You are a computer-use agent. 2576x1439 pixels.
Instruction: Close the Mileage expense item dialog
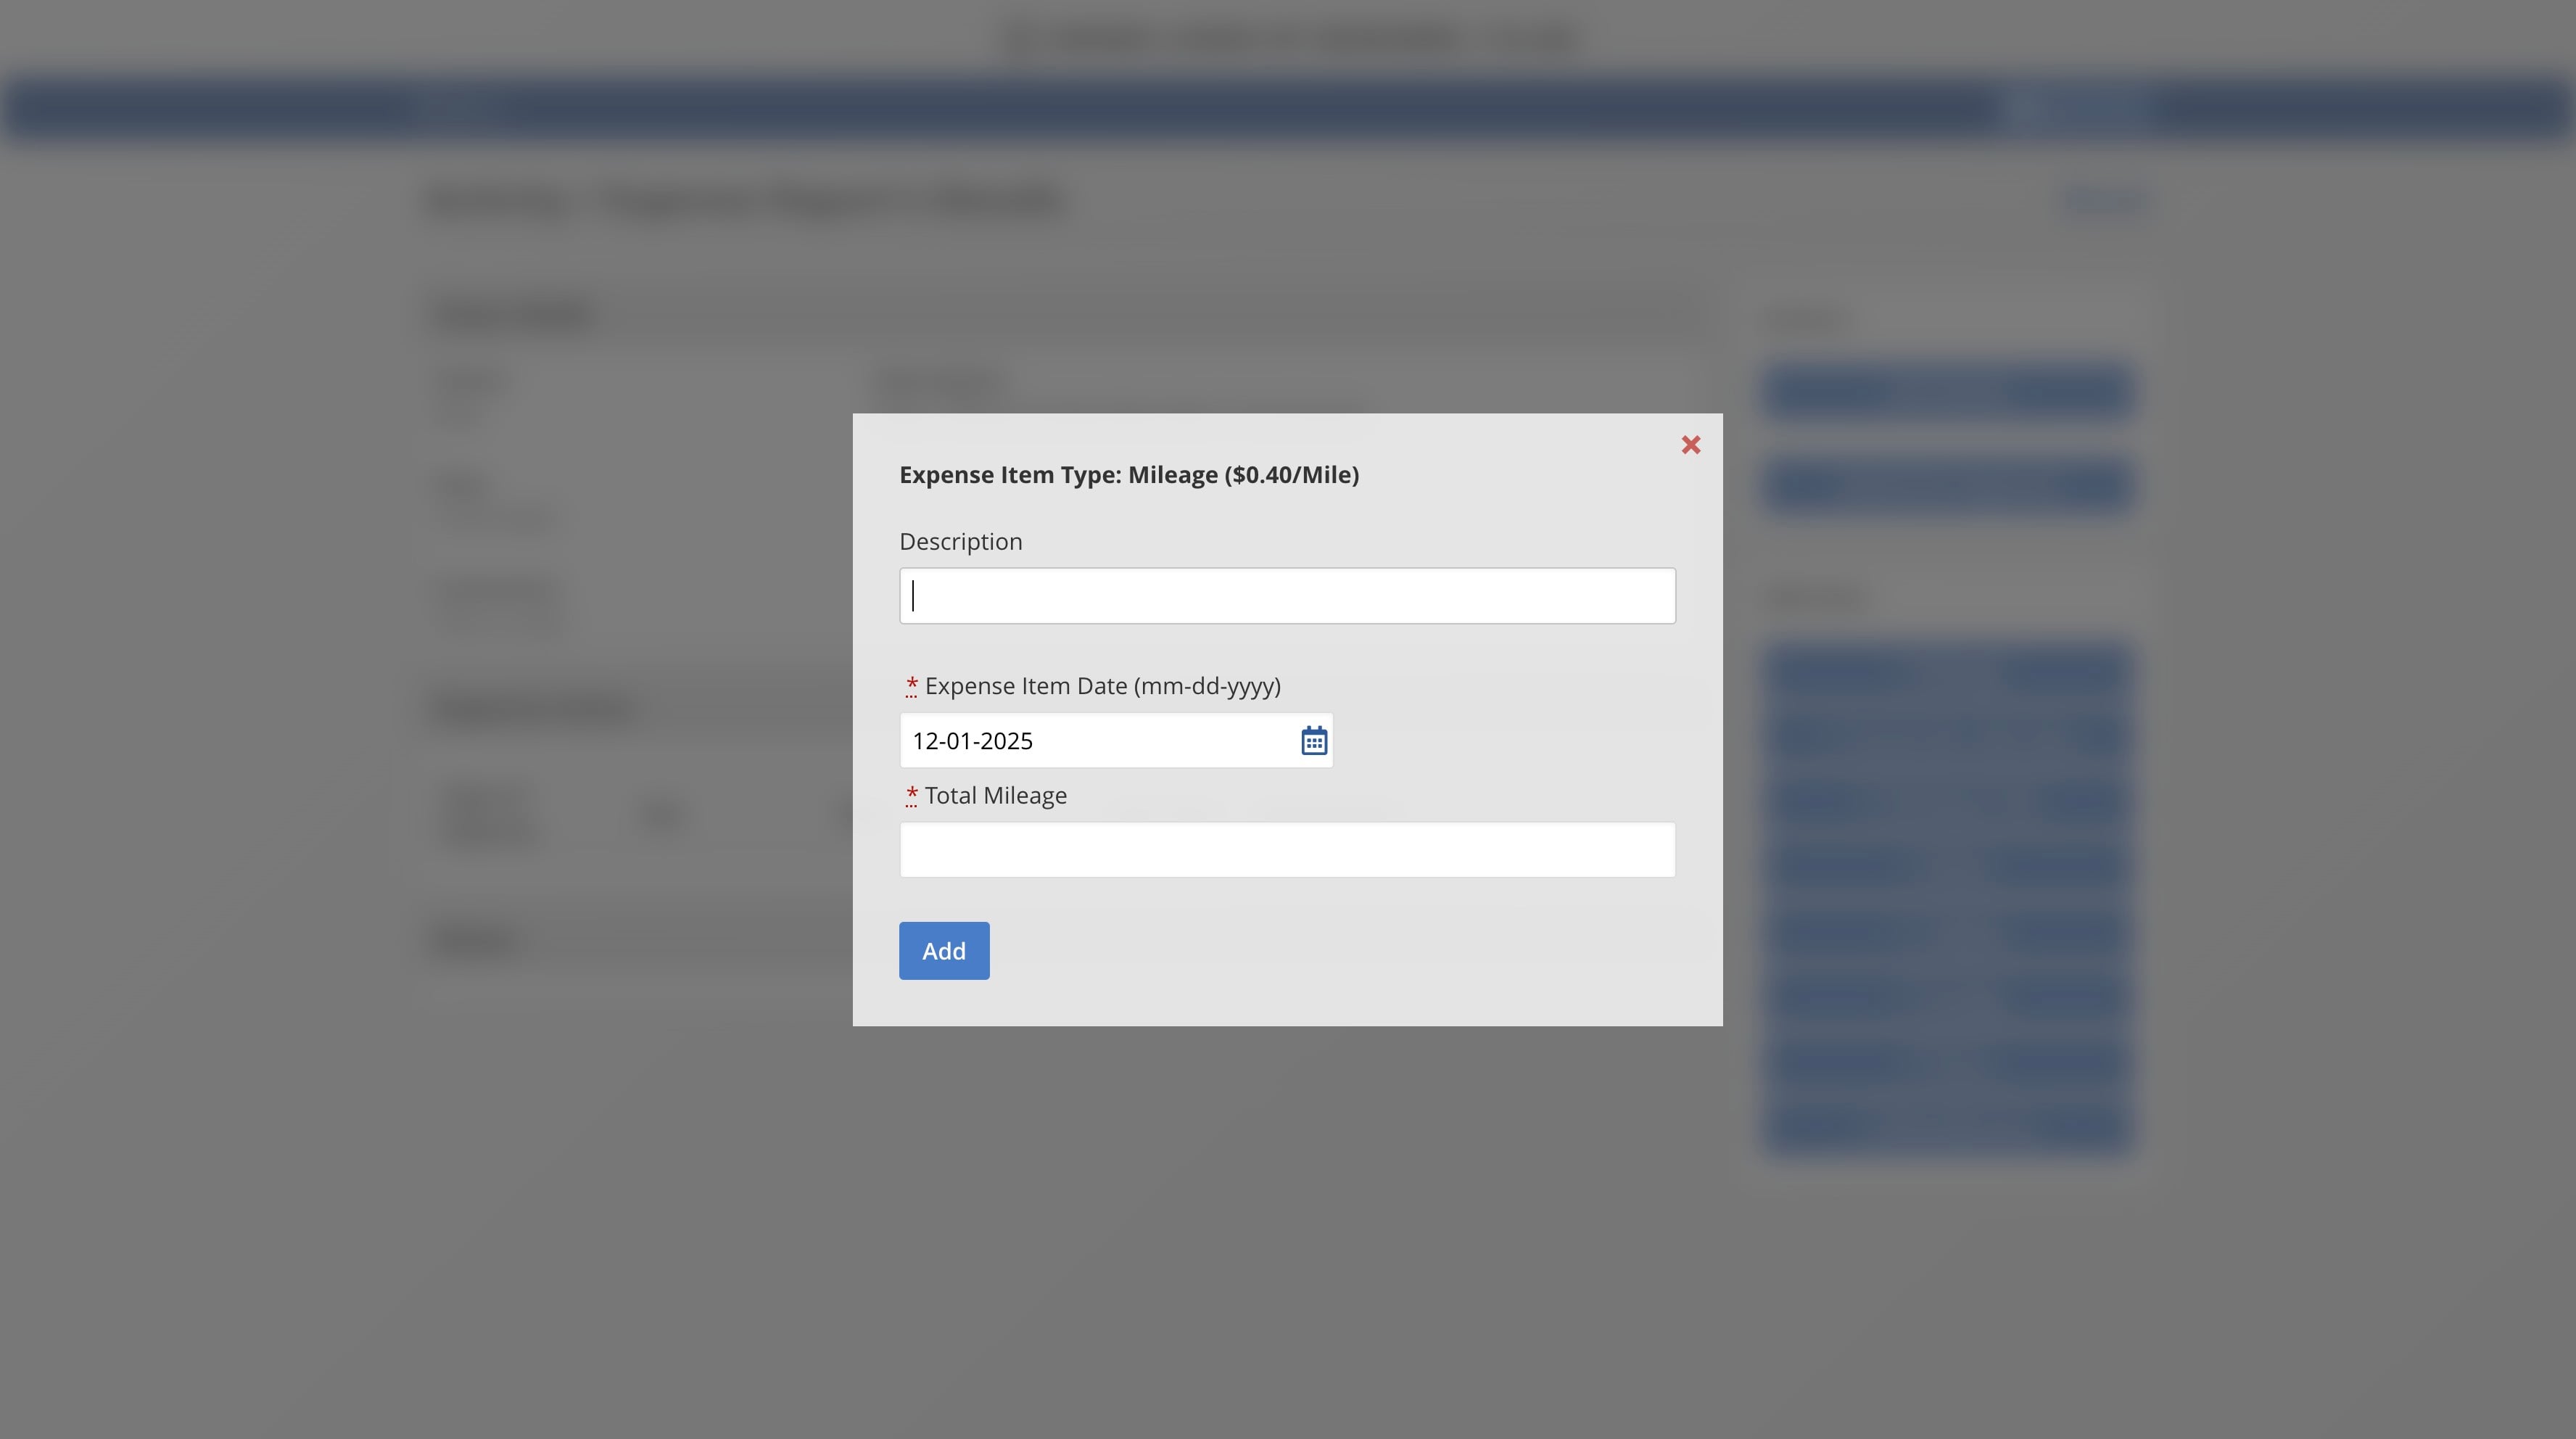point(1690,445)
